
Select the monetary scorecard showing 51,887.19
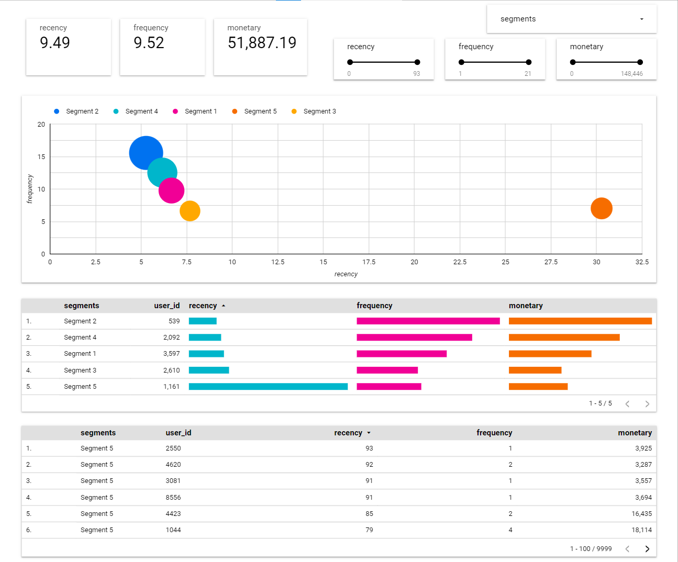point(261,47)
